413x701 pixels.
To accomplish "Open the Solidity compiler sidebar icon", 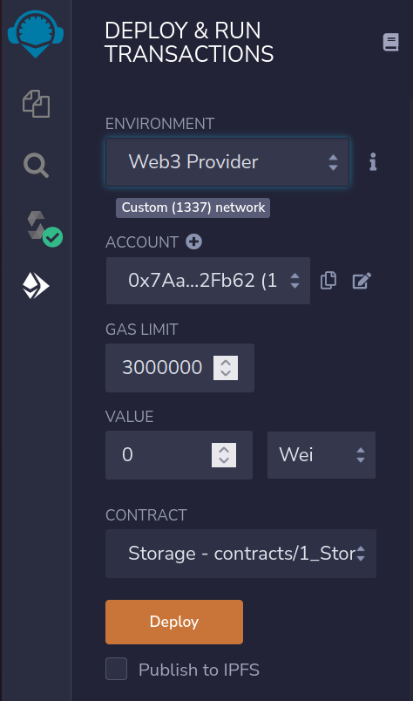I will 44,228.
